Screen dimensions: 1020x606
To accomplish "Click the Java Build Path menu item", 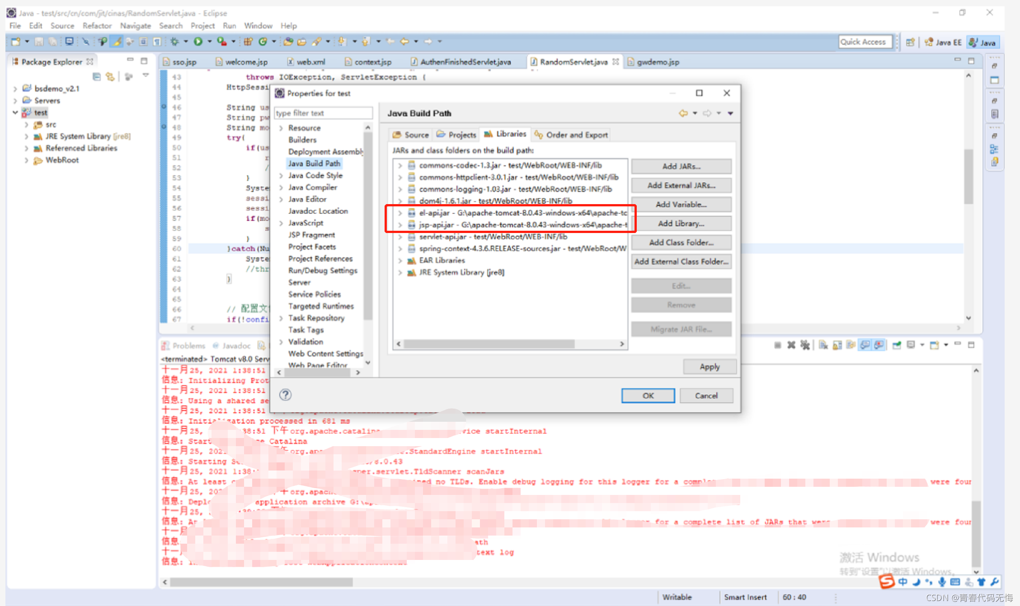I will 315,163.
